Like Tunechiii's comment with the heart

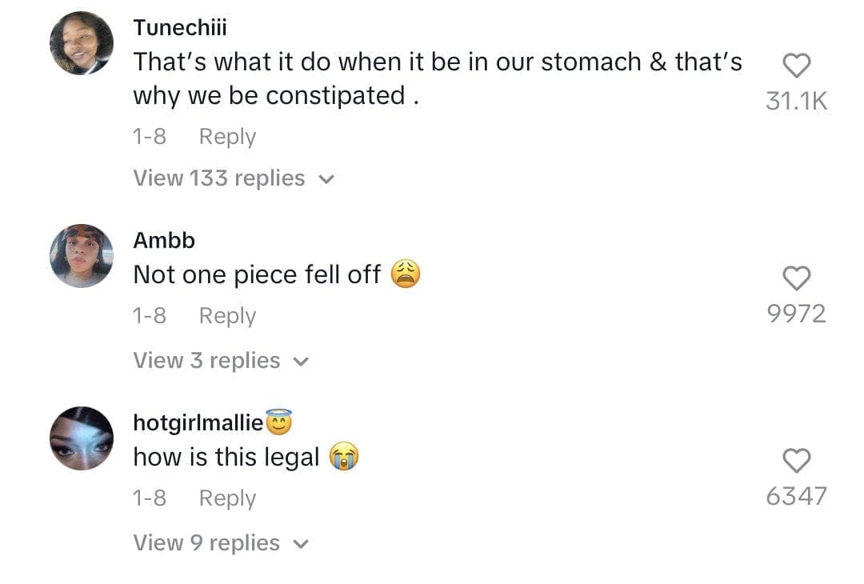pos(796,66)
